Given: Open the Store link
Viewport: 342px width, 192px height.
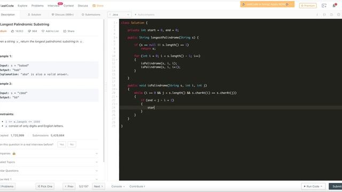Looking at the screenshot, I should coord(98,6).
